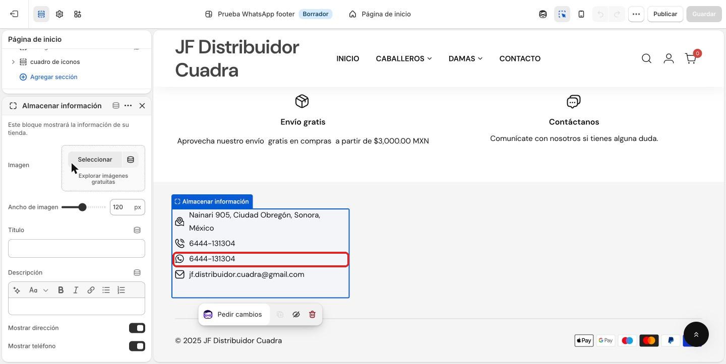Hide block with crossed-eye icon
Screen dimensions: 726x364
[296, 314]
